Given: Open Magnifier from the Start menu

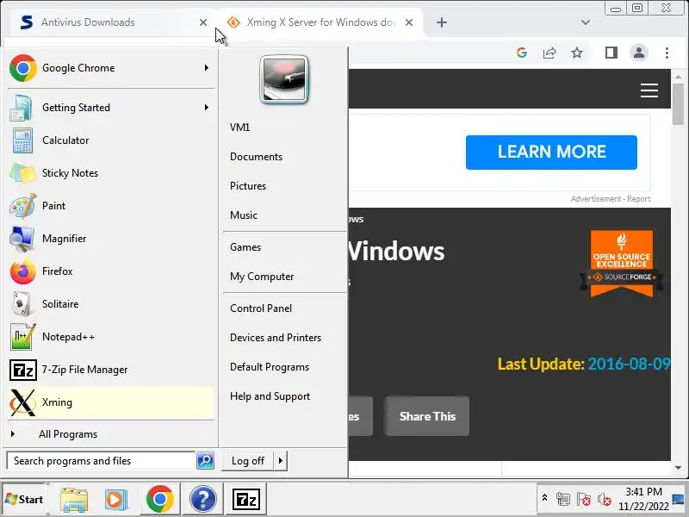Looking at the screenshot, I should tap(110, 239).
